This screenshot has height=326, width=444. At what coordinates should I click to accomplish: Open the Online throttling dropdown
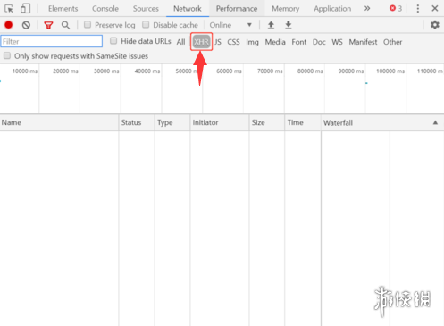coord(230,25)
